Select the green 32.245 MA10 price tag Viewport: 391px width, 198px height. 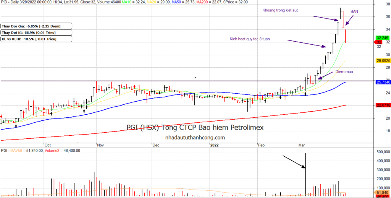pos(382,38)
